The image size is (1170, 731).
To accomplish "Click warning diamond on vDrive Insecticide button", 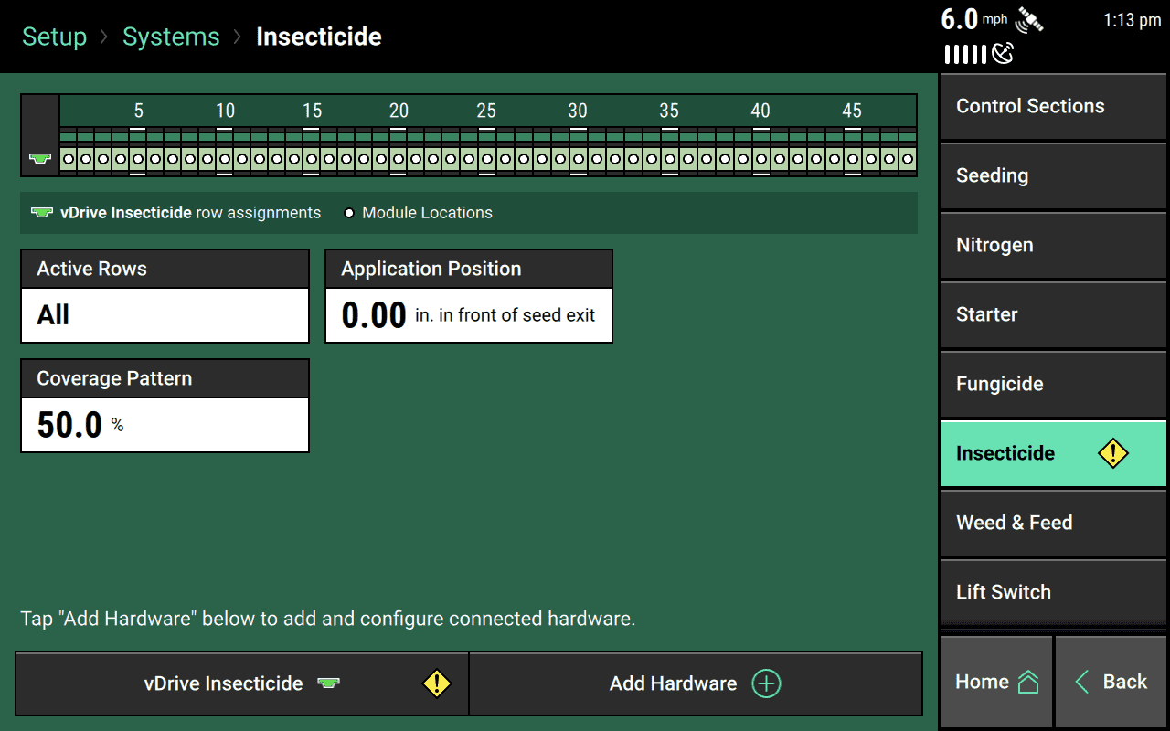I will (x=436, y=683).
